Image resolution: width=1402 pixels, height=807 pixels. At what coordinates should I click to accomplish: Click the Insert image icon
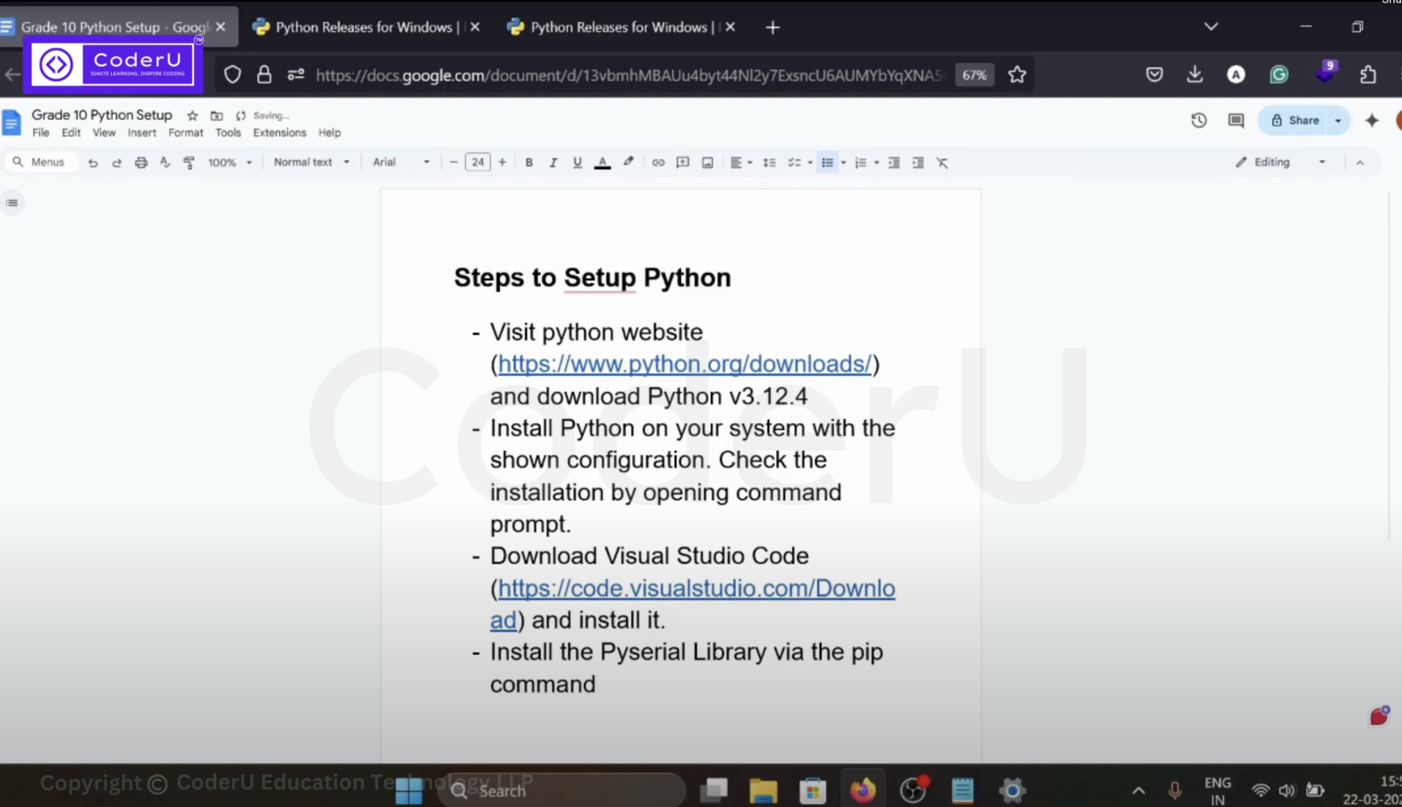click(707, 163)
